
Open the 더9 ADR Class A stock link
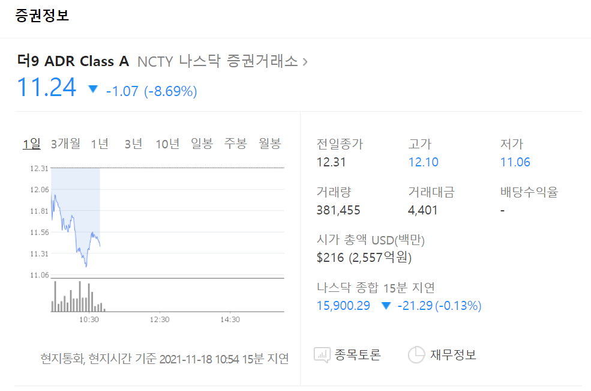(x=73, y=61)
